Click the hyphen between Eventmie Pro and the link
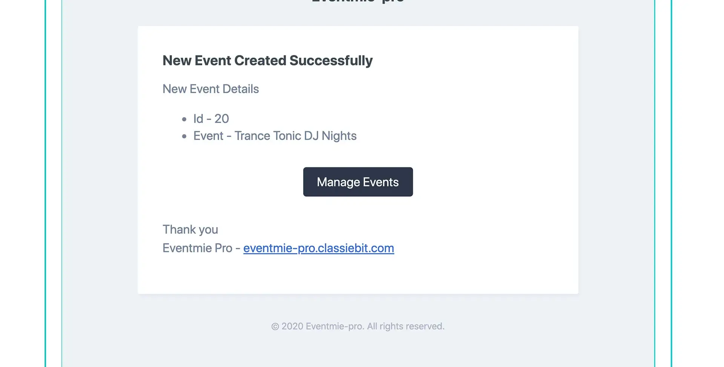This screenshot has height=367, width=724. coord(238,248)
